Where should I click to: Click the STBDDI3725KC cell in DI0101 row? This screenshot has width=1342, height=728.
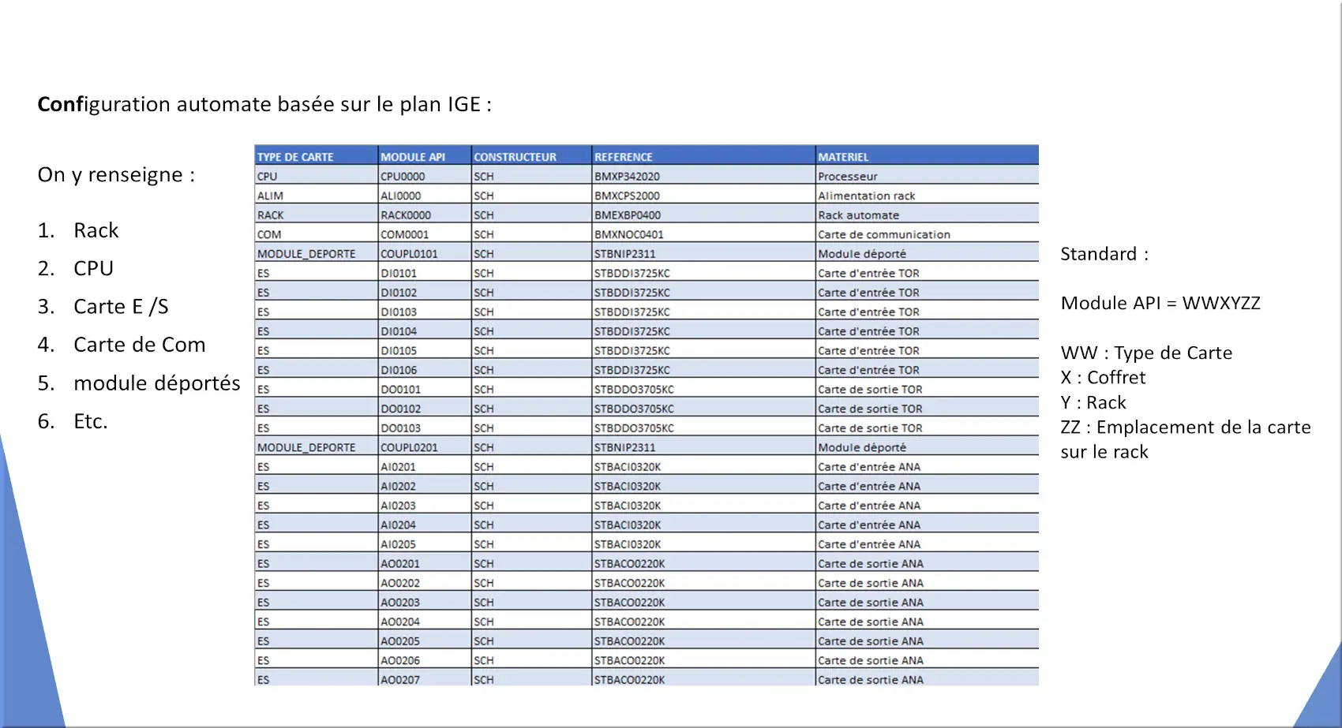703,273
